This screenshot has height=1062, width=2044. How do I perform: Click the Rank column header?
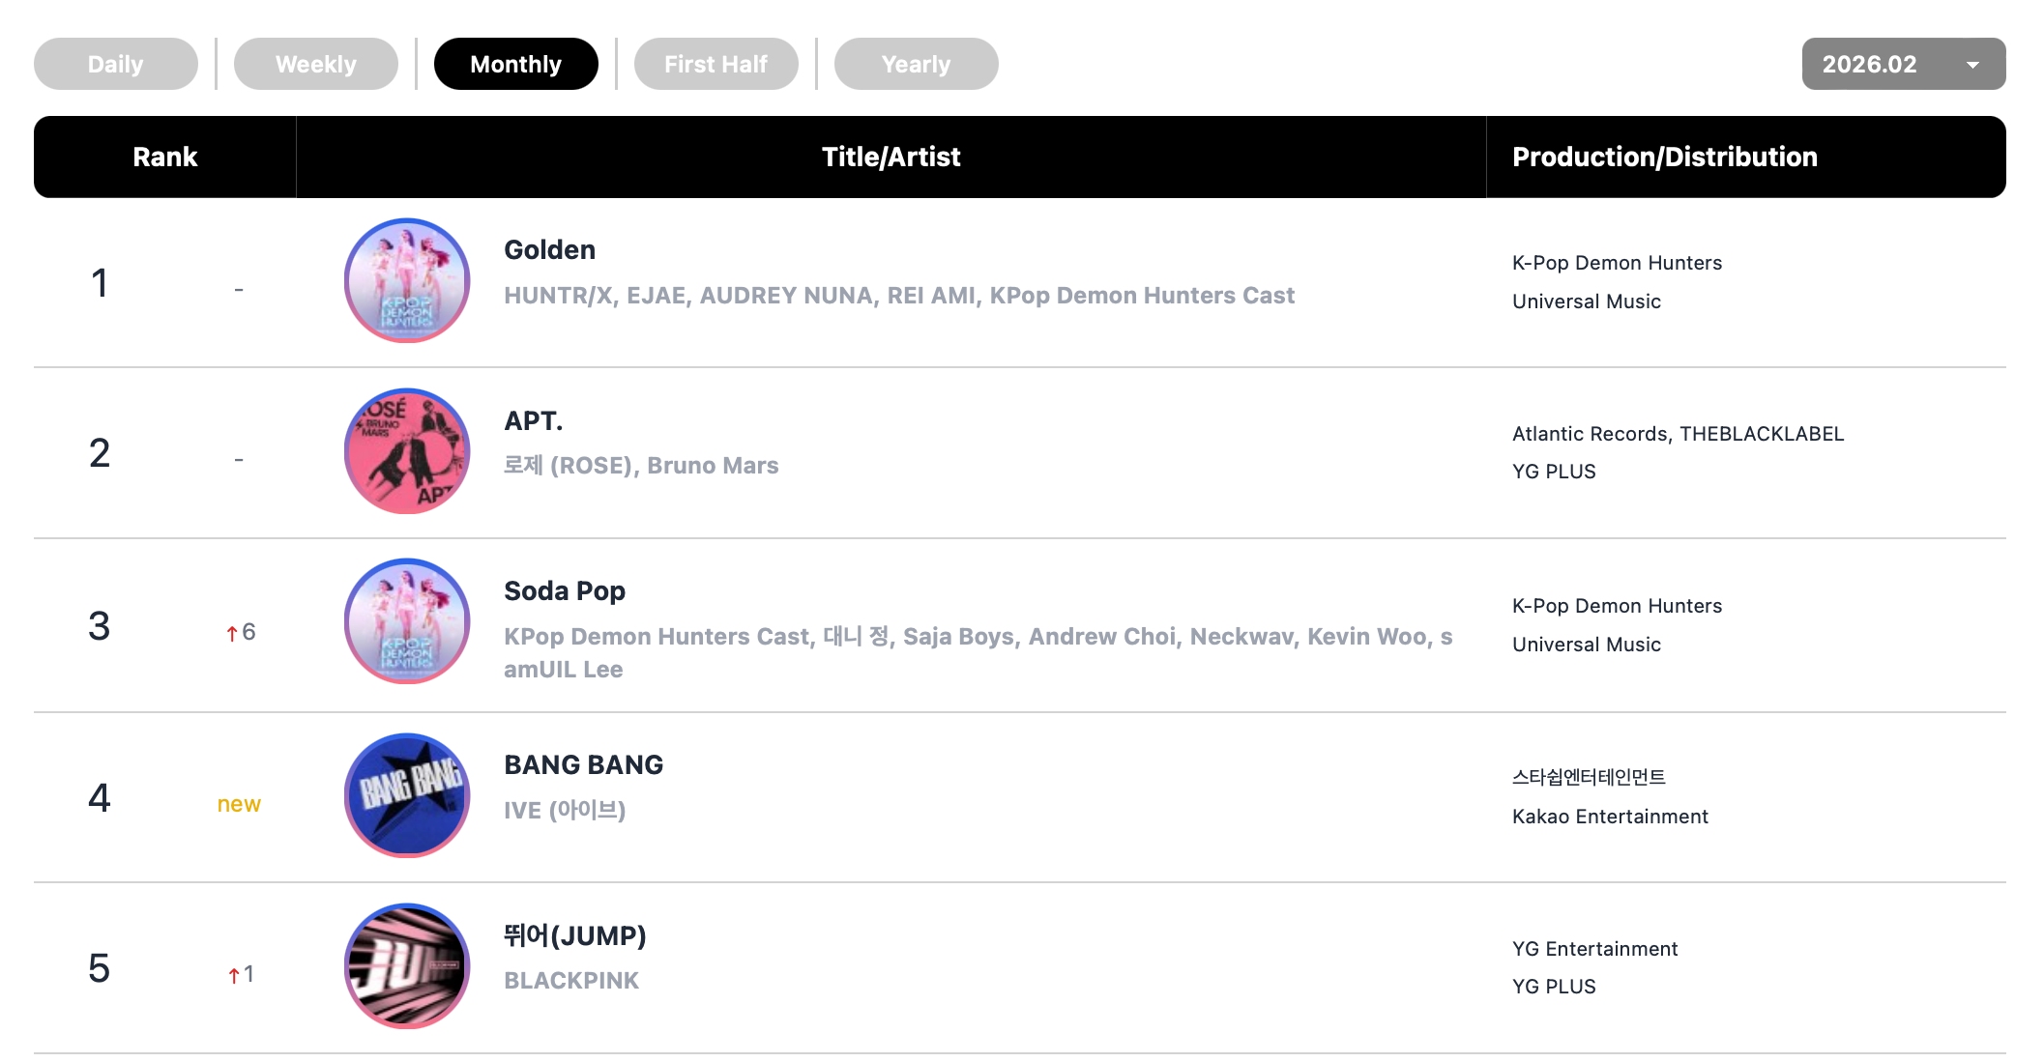point(165,158)
